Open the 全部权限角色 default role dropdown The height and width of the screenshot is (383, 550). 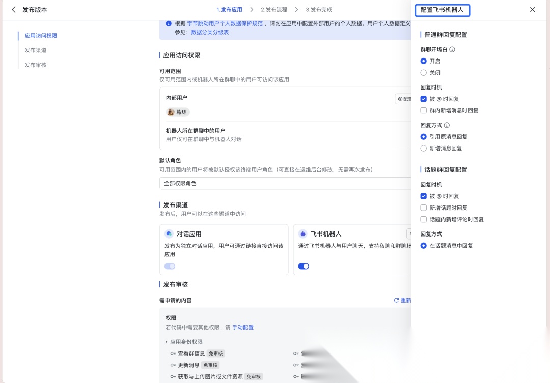(285, 183)
